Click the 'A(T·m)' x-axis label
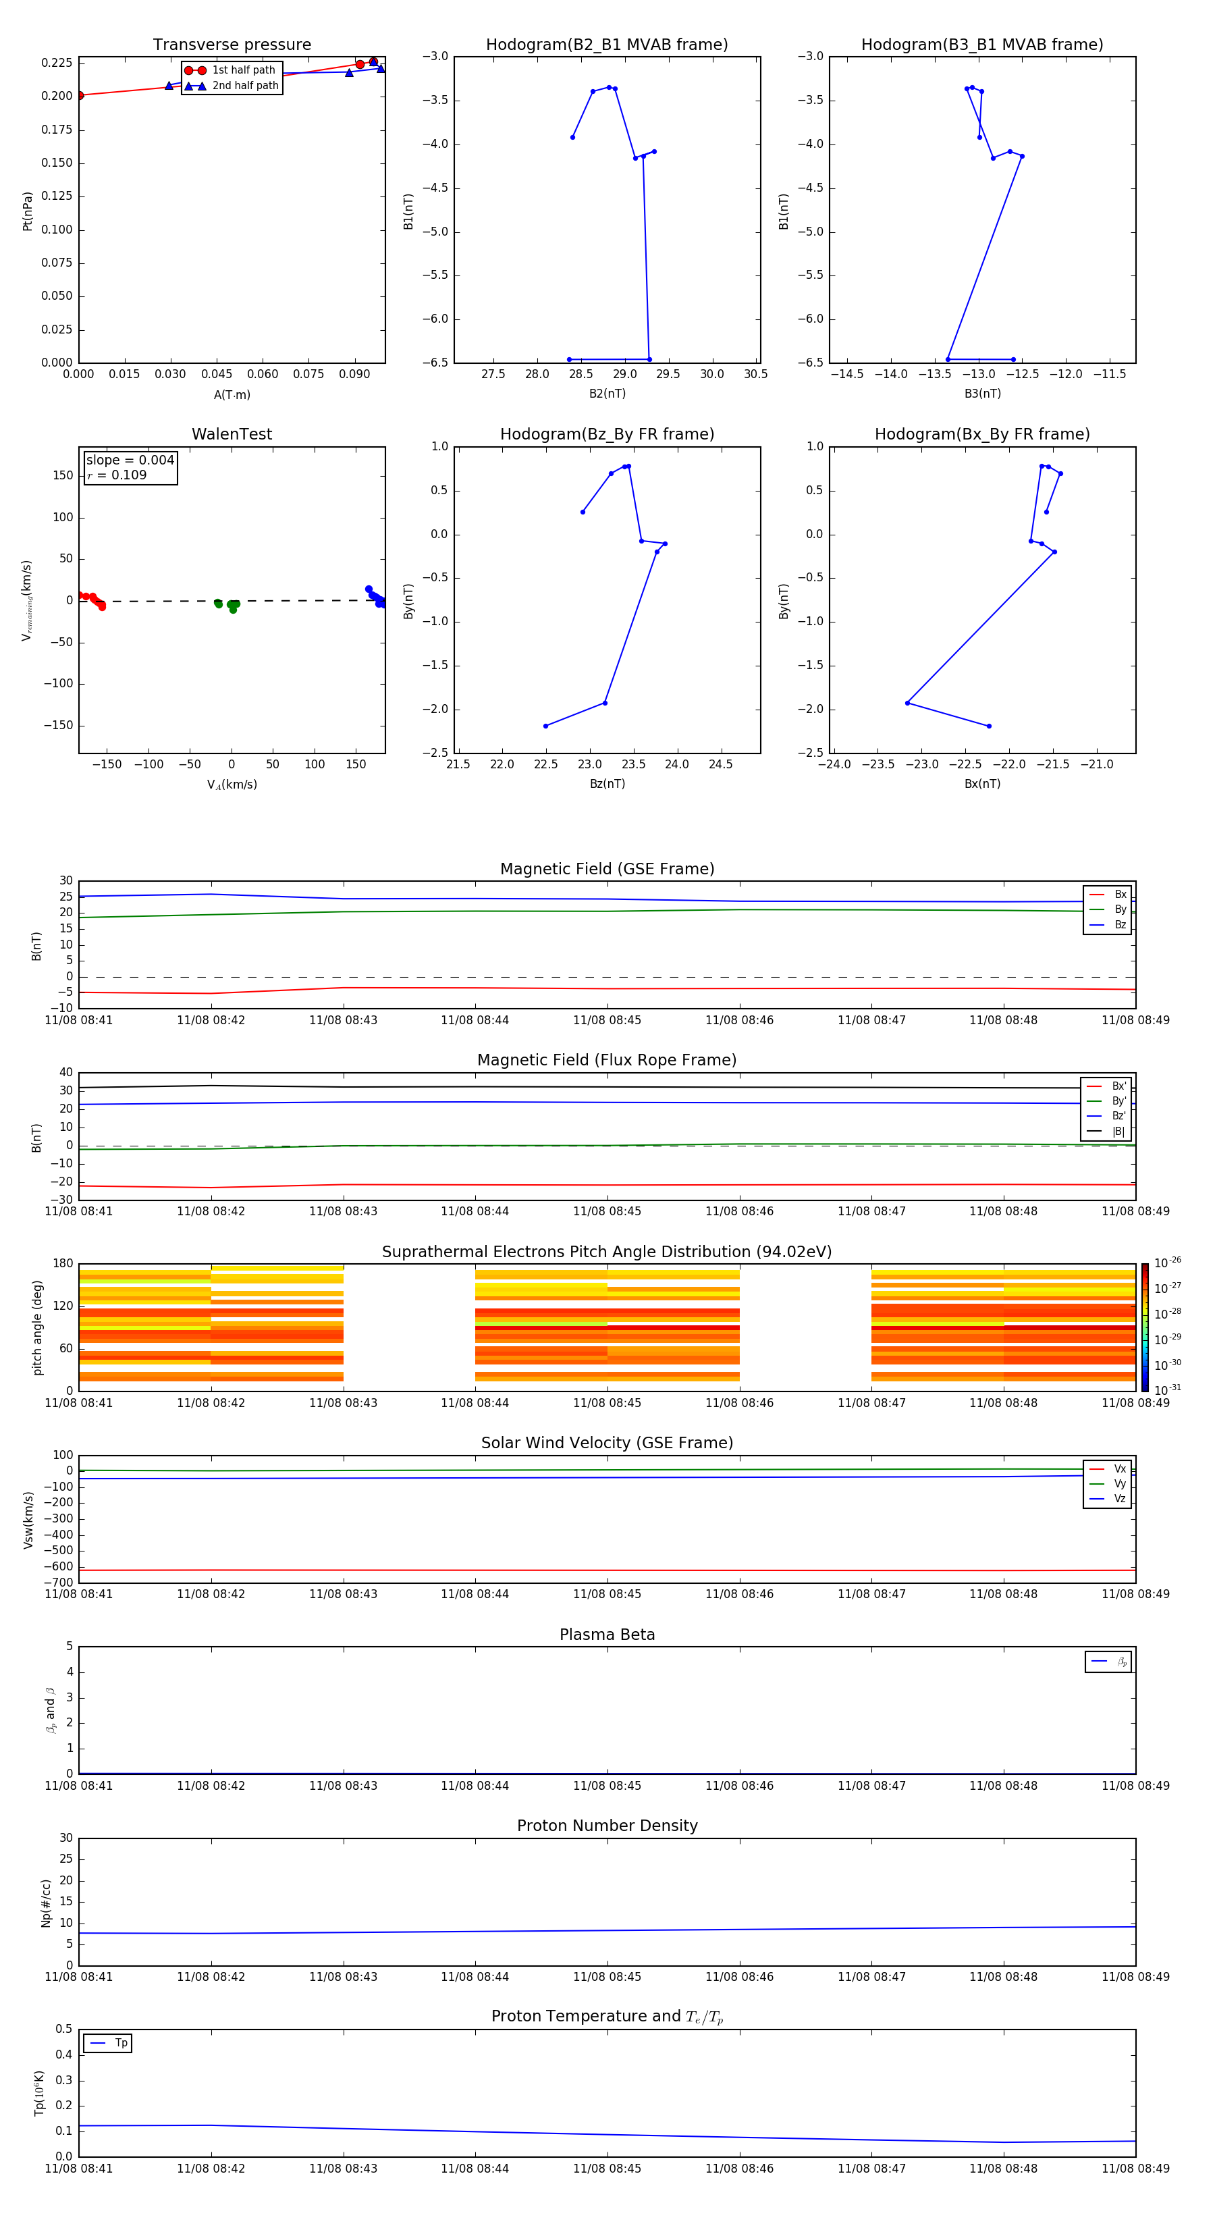This screenshot has height=2228, width=1215. [232, 394]
